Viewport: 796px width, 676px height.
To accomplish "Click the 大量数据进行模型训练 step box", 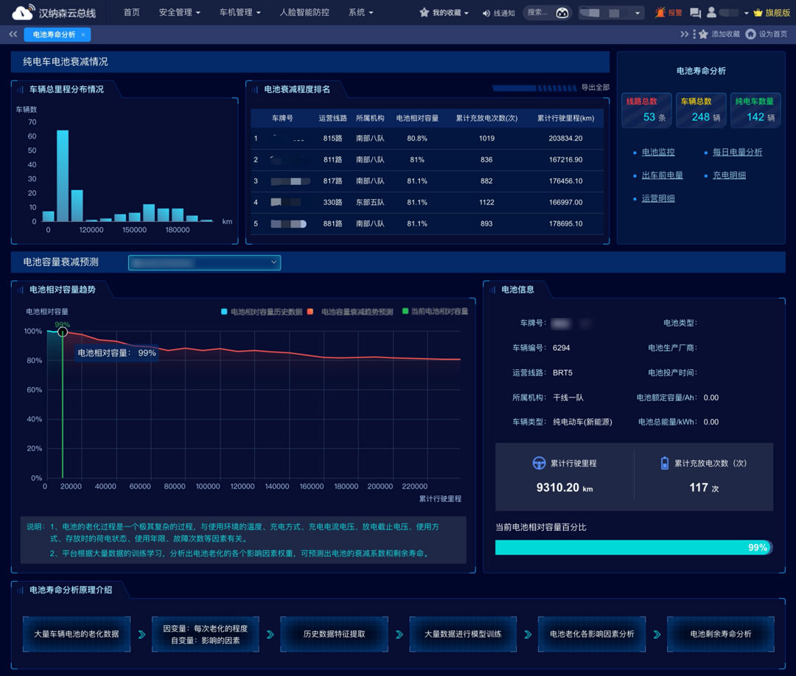I will [463, 634].
